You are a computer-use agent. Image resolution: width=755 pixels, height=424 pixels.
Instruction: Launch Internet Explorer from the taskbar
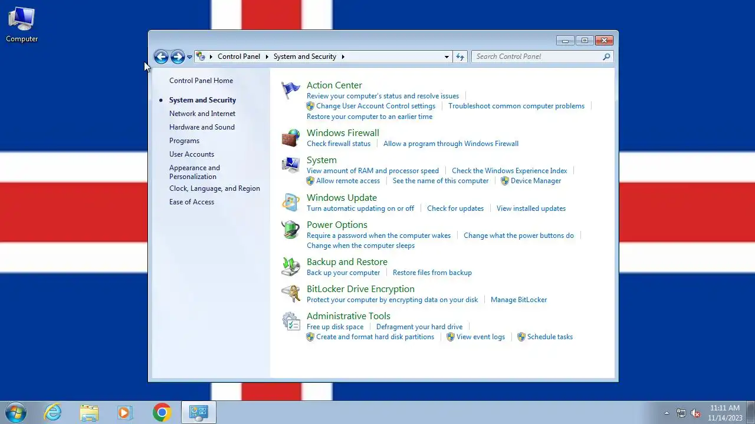[x=53, y=412]
